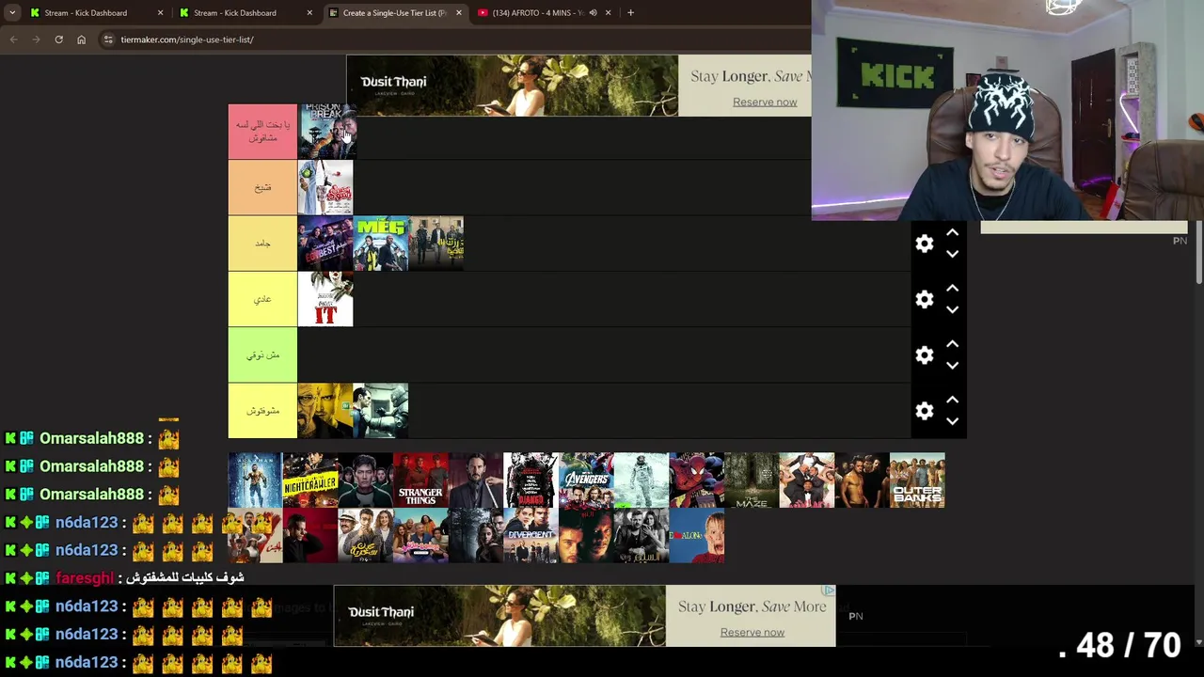Image resolution: width=1204 pixels, height=677 pixels.
Task: Open a new browser tab
Action: [630, 13]
